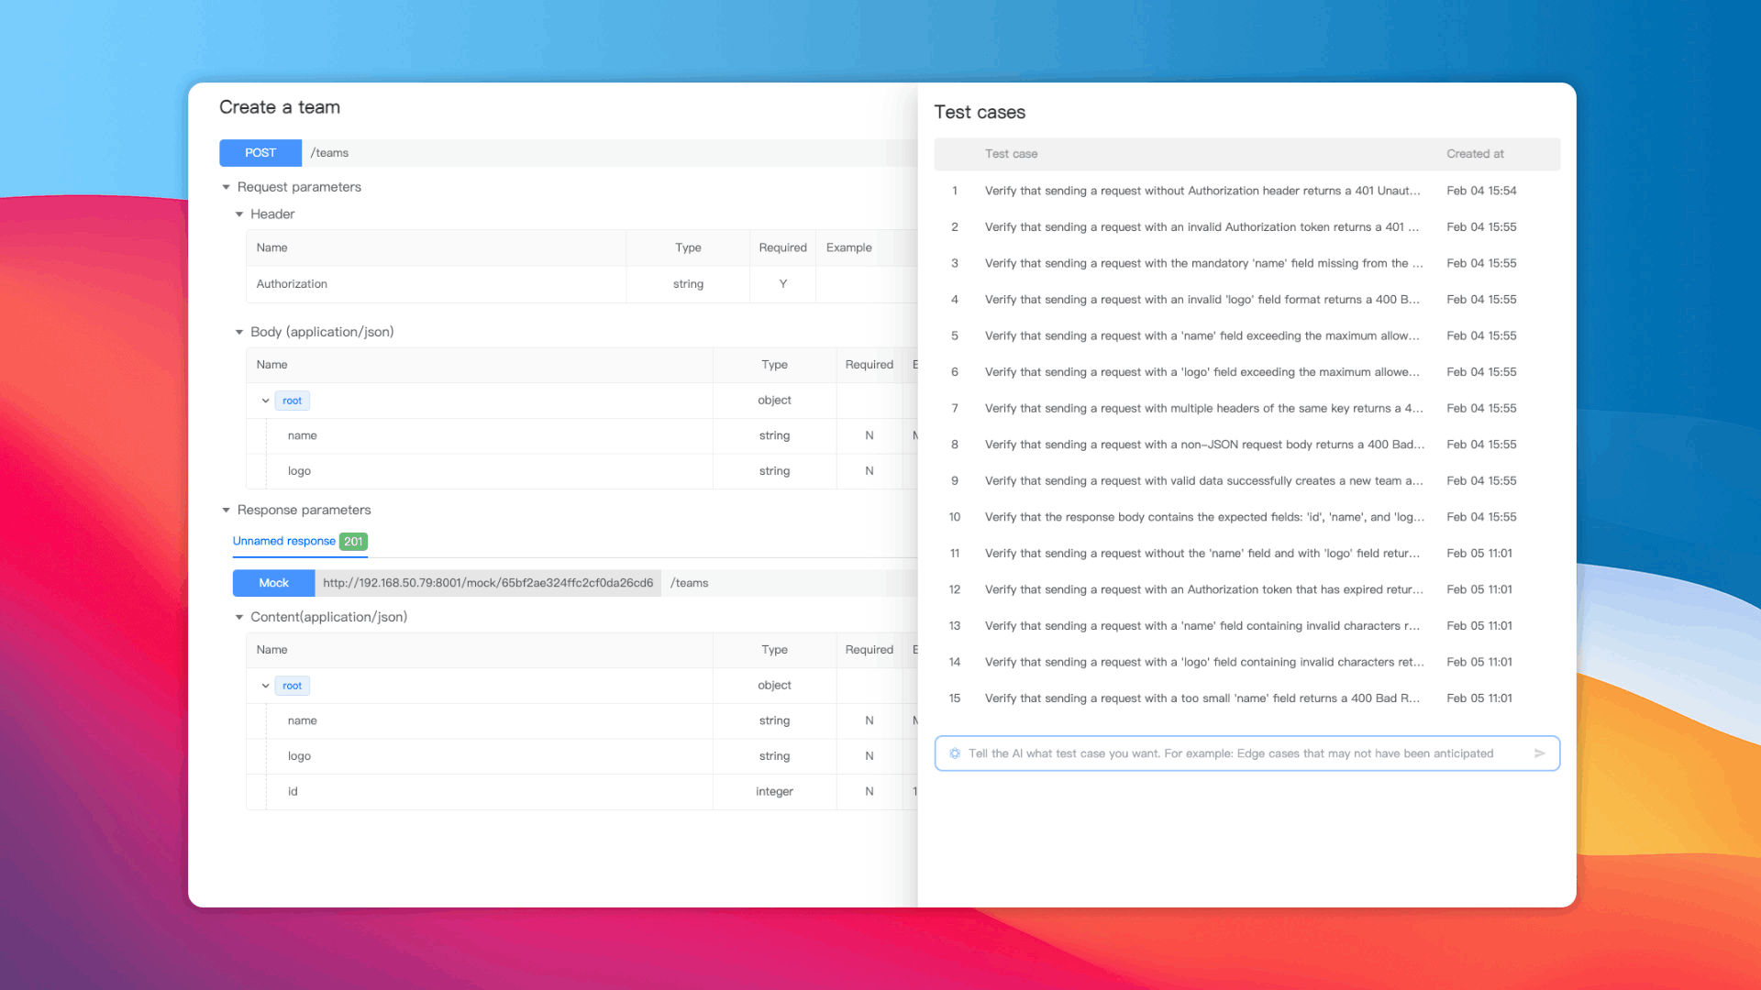This screenshot has height=990, width=1761.
Task: Click the mock server URL field
Action: click(487, 583)
